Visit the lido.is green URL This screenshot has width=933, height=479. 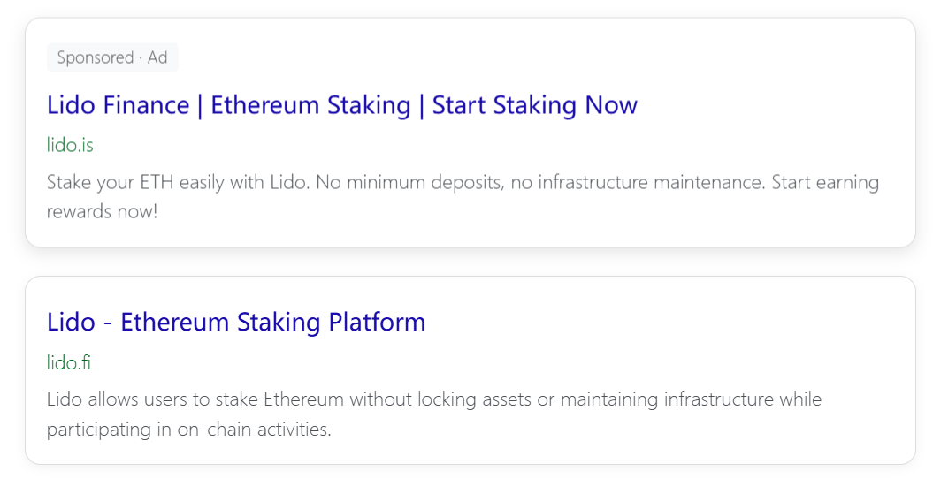tap(70, 145)
